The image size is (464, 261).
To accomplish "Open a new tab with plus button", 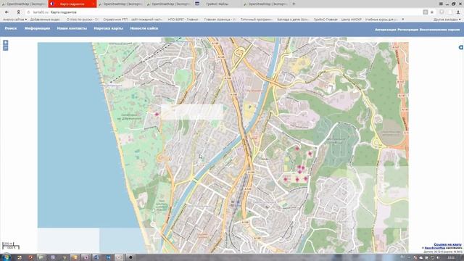I will point(294,4).
